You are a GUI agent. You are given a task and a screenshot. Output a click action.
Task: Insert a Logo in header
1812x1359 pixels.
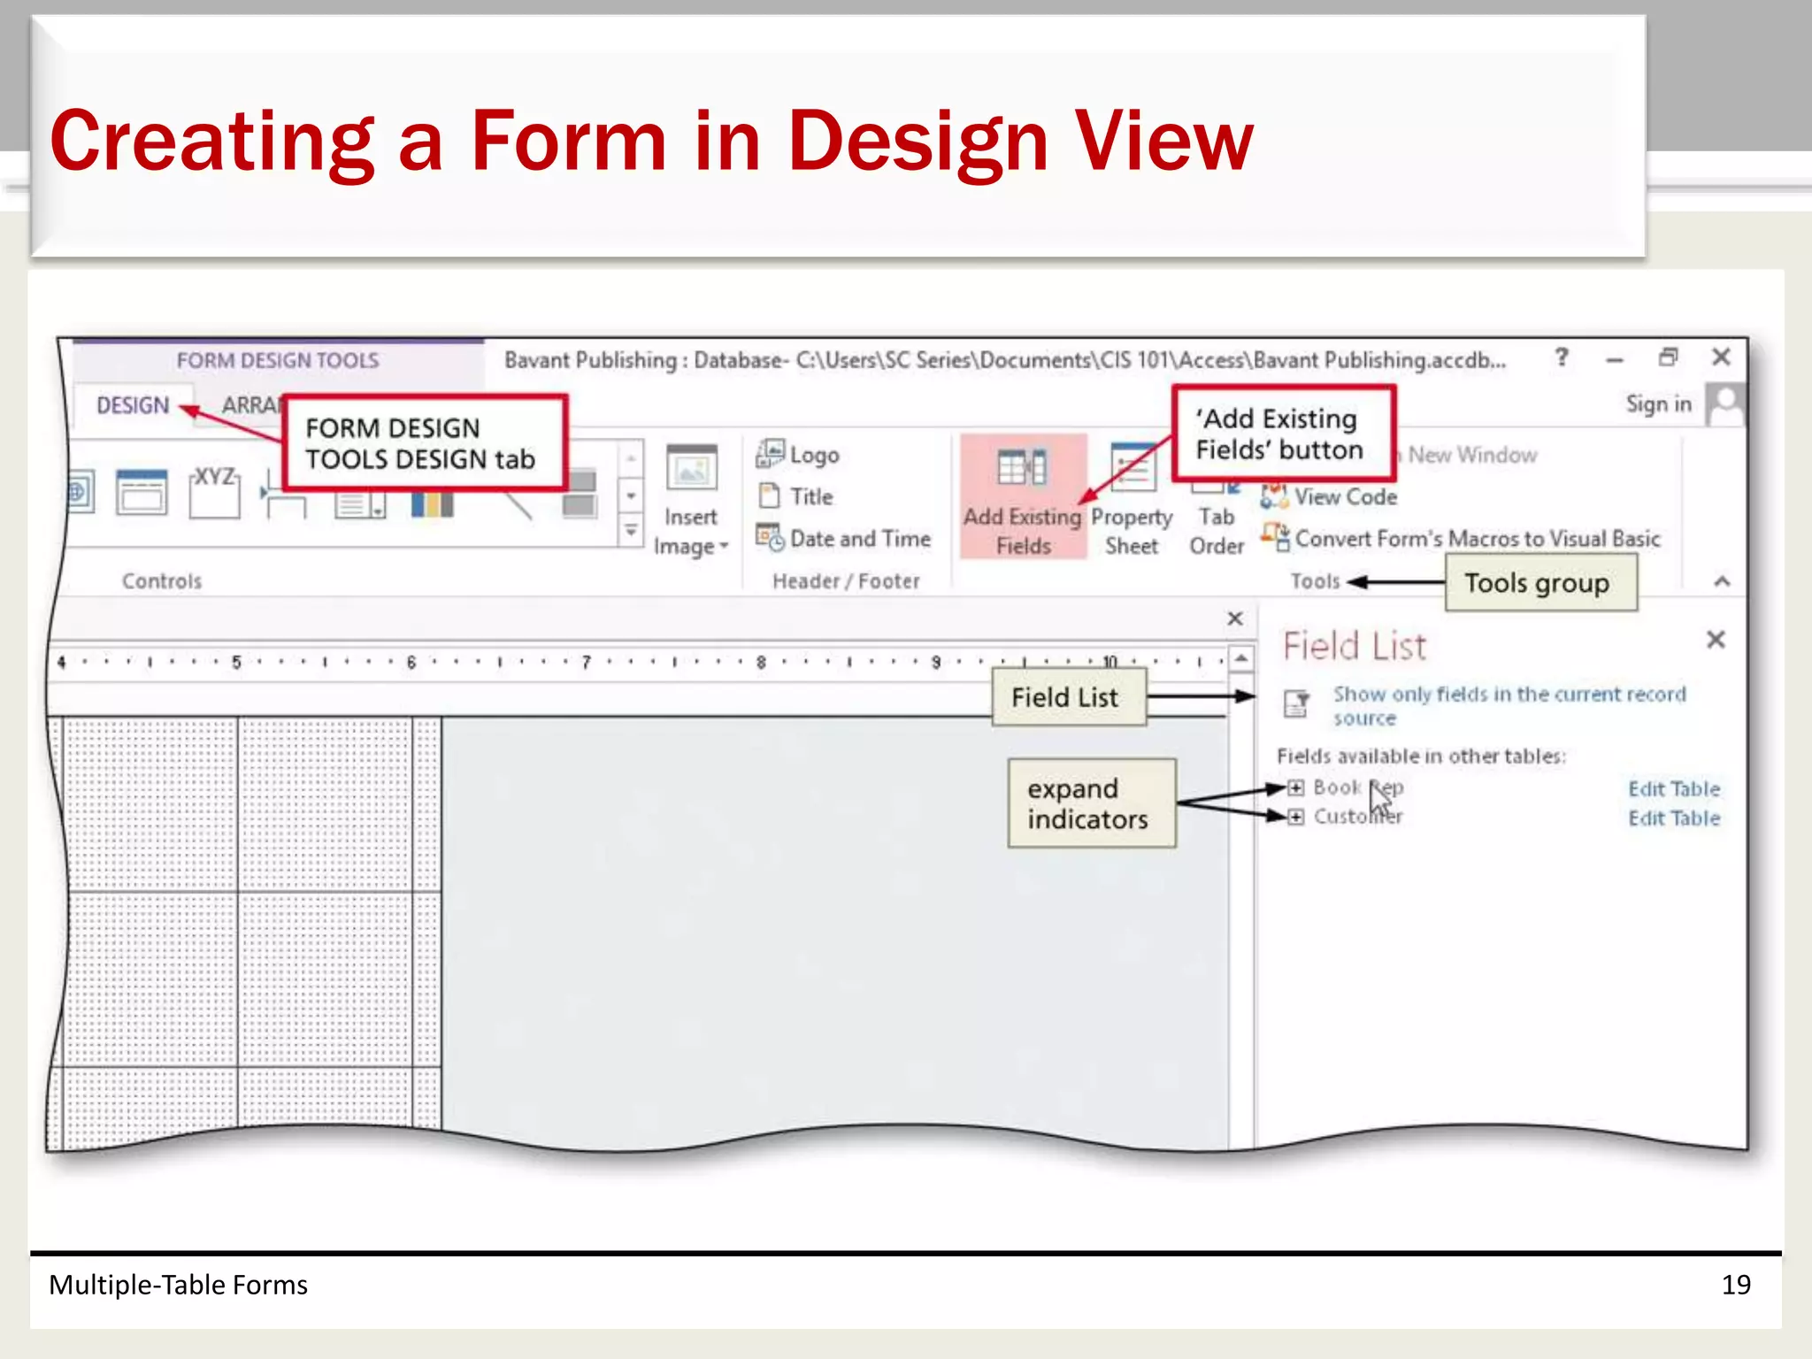click(x=797, y=454)
